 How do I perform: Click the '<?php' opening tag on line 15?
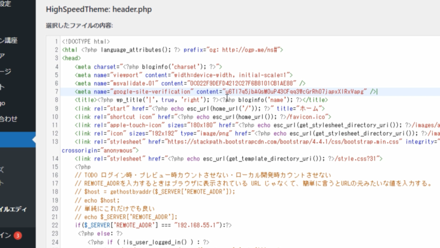click(83, 167)
